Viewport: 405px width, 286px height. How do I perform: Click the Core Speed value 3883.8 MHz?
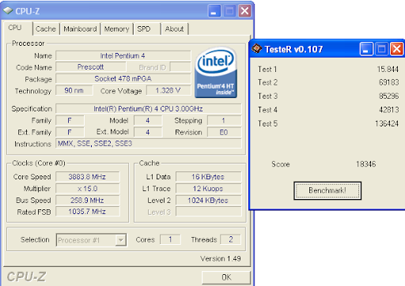click(x=88, y=177)
